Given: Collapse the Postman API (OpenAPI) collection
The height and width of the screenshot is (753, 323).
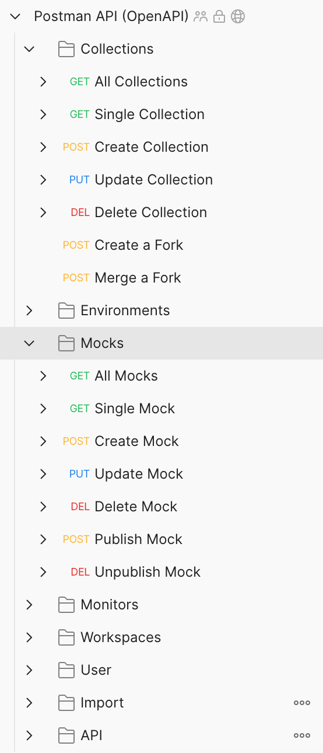Looking at the screenshot, I should (15, 16).
